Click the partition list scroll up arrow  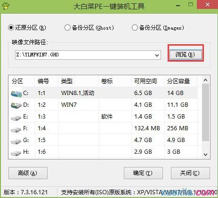point(205,80)
